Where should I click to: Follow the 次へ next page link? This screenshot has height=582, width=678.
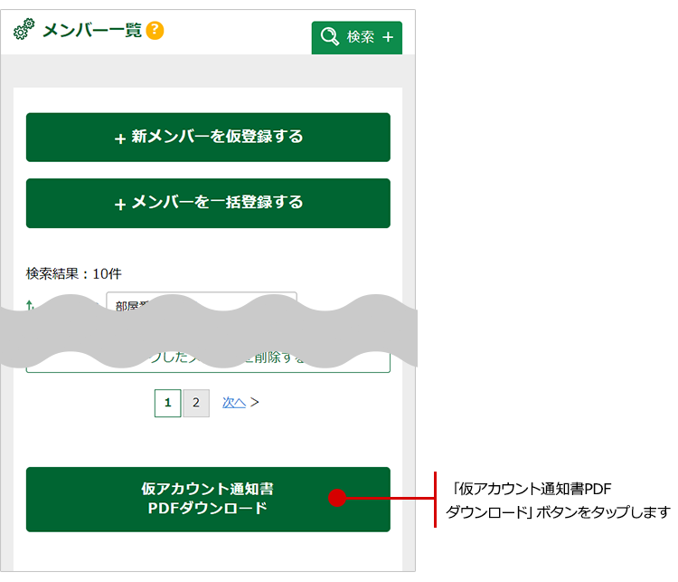click(x=234, y=403)
